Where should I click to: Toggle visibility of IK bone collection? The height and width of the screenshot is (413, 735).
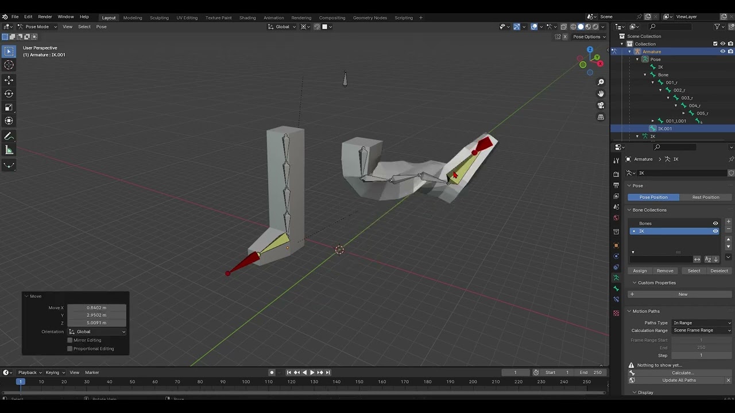point(715,231)
